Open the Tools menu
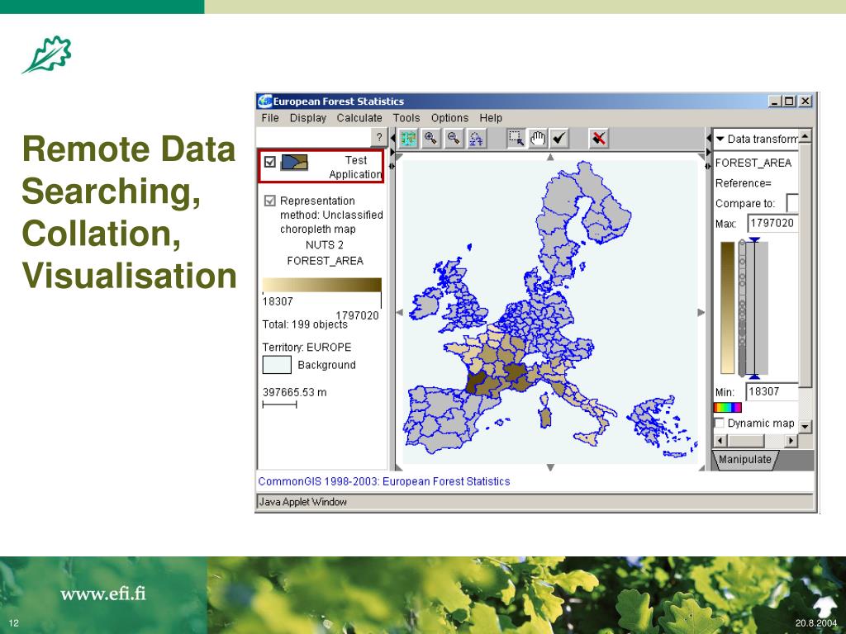846x634 pixels. pos(406,118)
